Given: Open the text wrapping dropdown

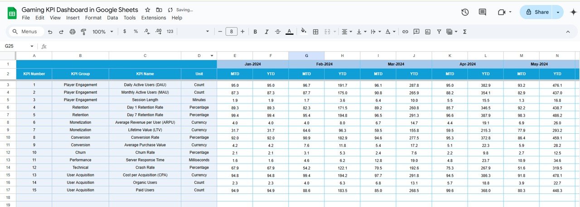Looking at the screenshot, I should pyautogui.click(x=376, y=32).
